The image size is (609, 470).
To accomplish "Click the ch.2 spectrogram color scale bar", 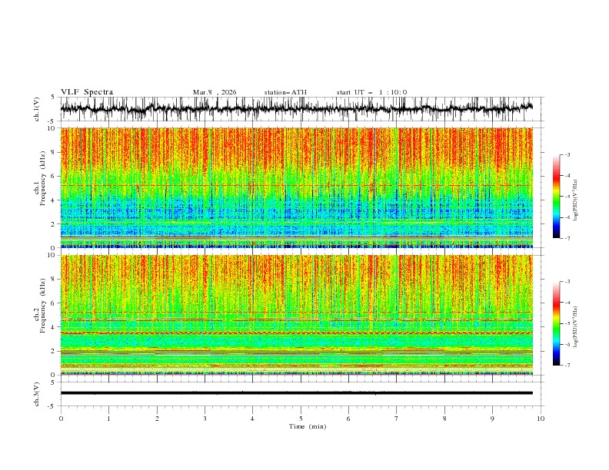I will click(556, 323).
